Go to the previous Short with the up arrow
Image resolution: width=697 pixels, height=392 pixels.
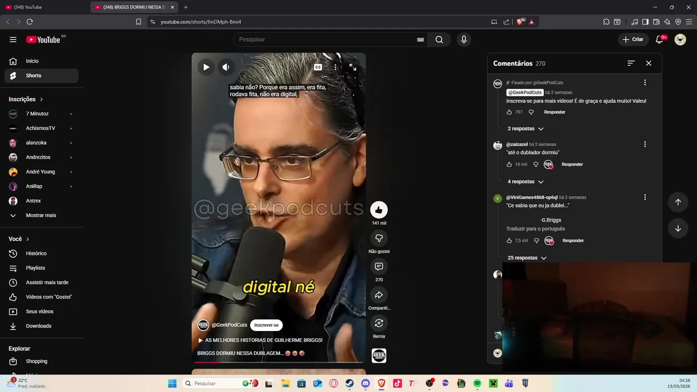(x=678, y=202)
